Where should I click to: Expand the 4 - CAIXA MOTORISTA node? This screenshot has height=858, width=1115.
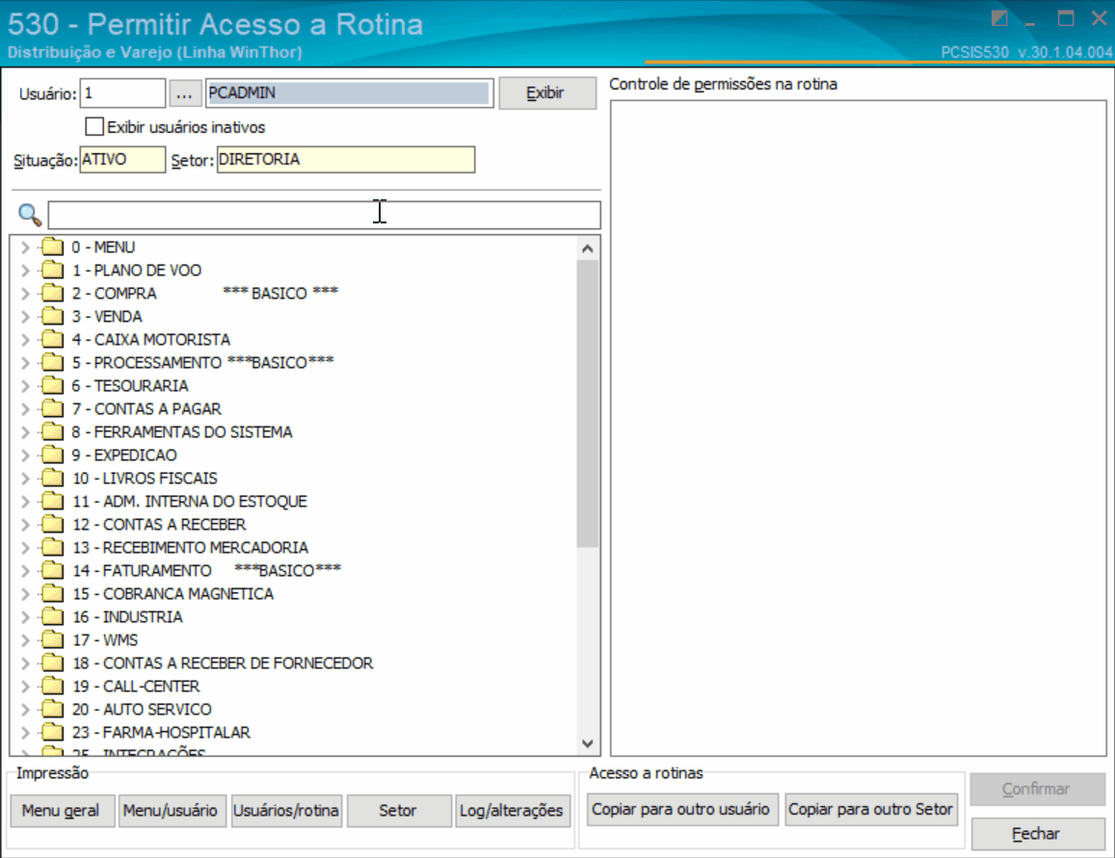pos(25,340)
